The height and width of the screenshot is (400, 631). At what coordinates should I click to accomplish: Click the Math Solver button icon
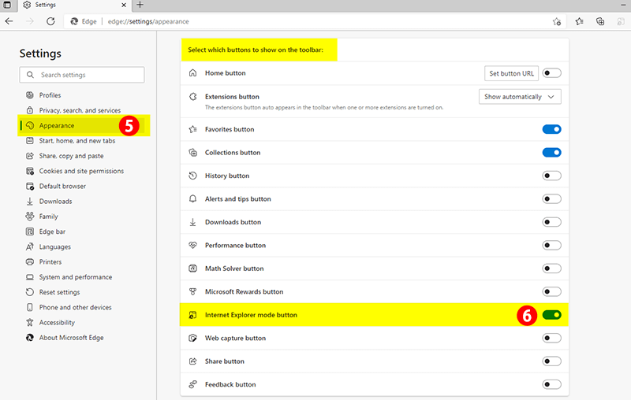pyautogui.click(x=192, y=269)
